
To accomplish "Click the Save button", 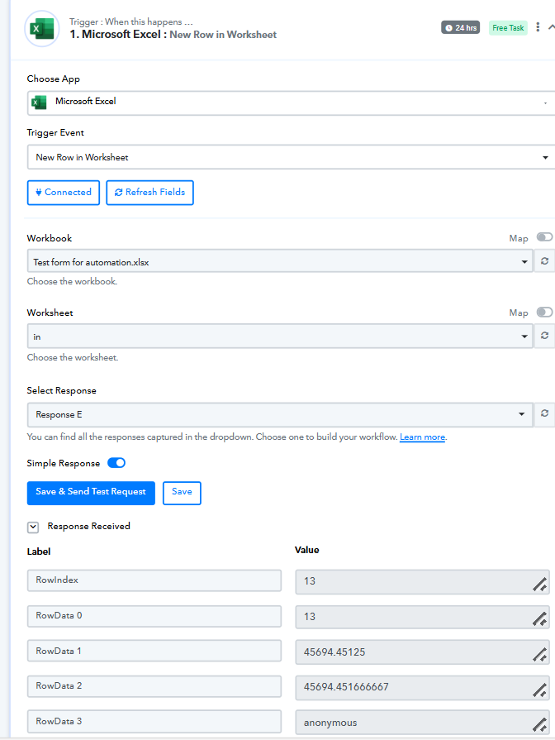I will [182, 493].
